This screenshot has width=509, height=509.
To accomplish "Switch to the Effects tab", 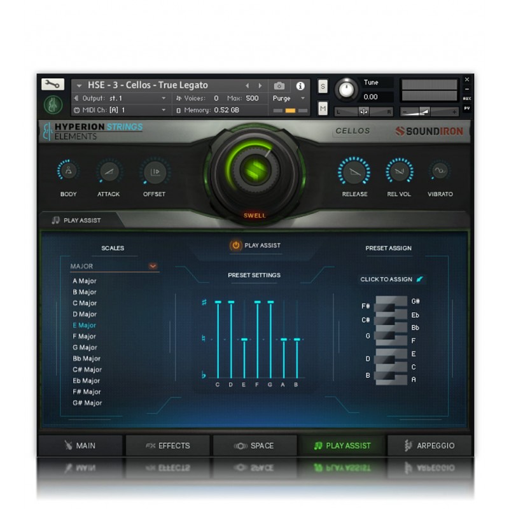I will click(x=168, y=445).
